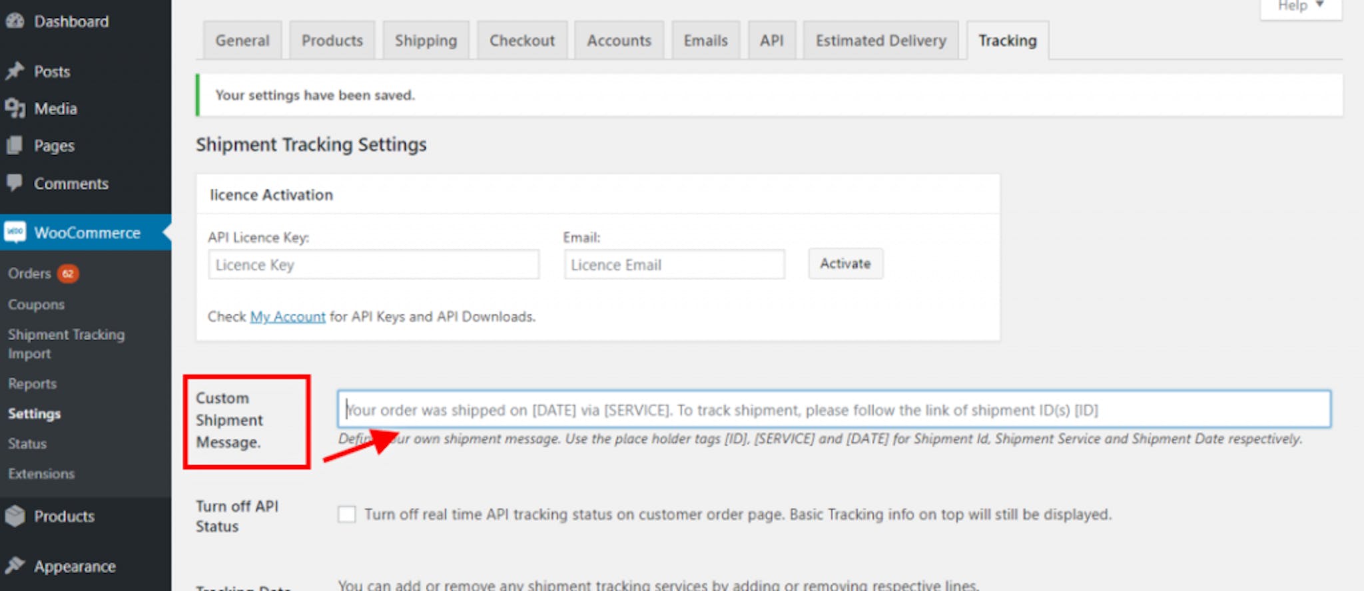Click the orange Orders count badge
The width and height of the screenshot is (1364, 591).
tap(68, 274)
